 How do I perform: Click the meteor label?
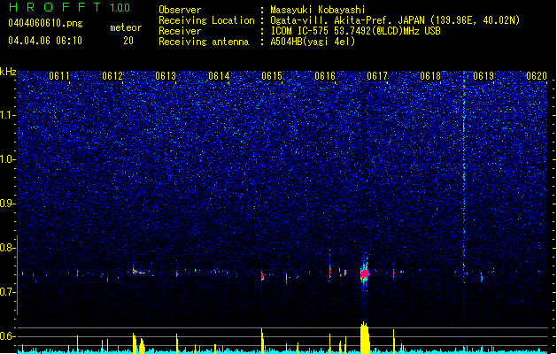pos(126,27)
